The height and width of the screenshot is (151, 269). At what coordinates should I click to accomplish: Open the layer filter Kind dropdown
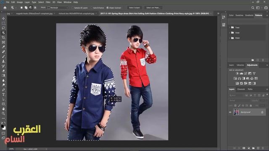(x=236, y=95)
